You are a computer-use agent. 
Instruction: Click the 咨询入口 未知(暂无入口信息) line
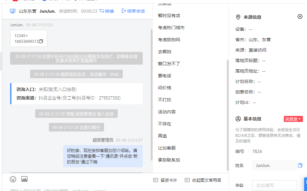click(47, 90)
